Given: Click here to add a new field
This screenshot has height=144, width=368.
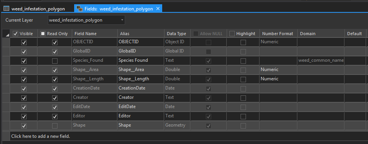Looking at the screenshot, I should (189, 136).
